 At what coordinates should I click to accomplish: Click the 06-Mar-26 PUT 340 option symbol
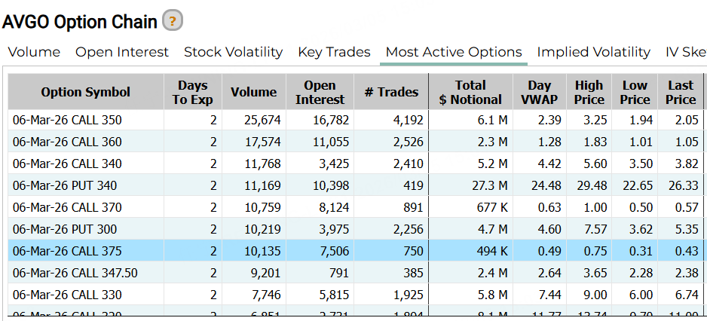[x=65, y=185]
